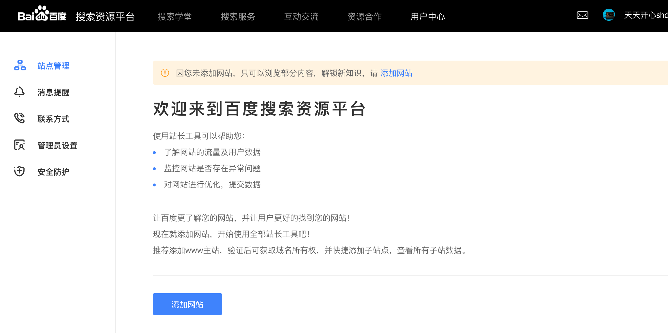Click text 了解网站的流量及用户数据

[x=212, y=152]
